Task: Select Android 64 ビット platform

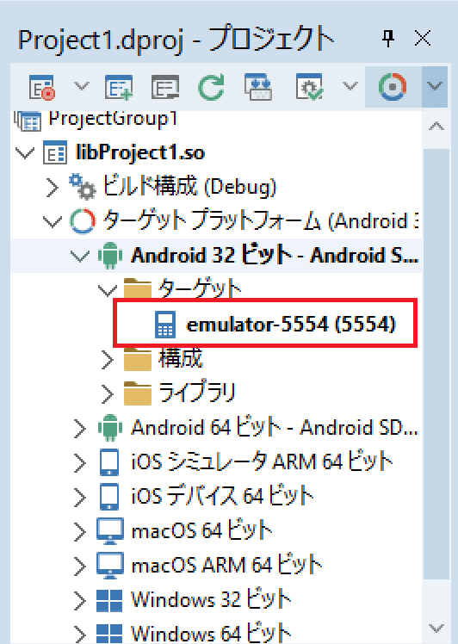Action: coord(275,428)
